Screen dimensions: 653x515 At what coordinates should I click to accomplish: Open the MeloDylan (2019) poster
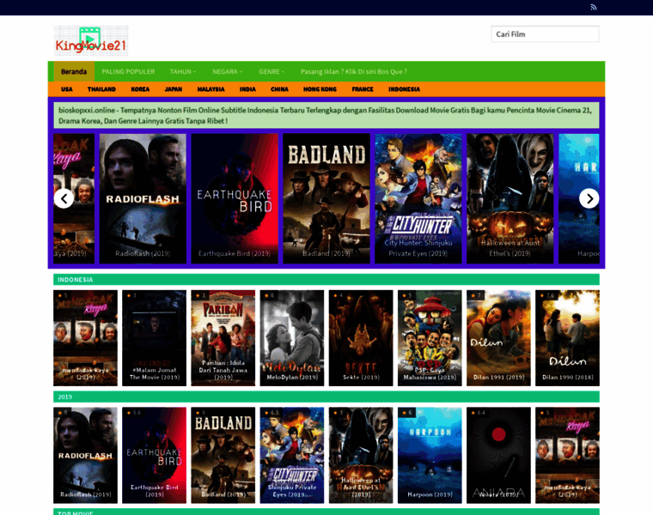coord(292,338)
